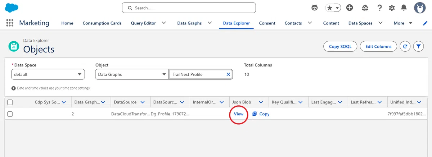Open the Help question mark icon
The width and height of the screenshot is (432, 157).
click(379, 8)
